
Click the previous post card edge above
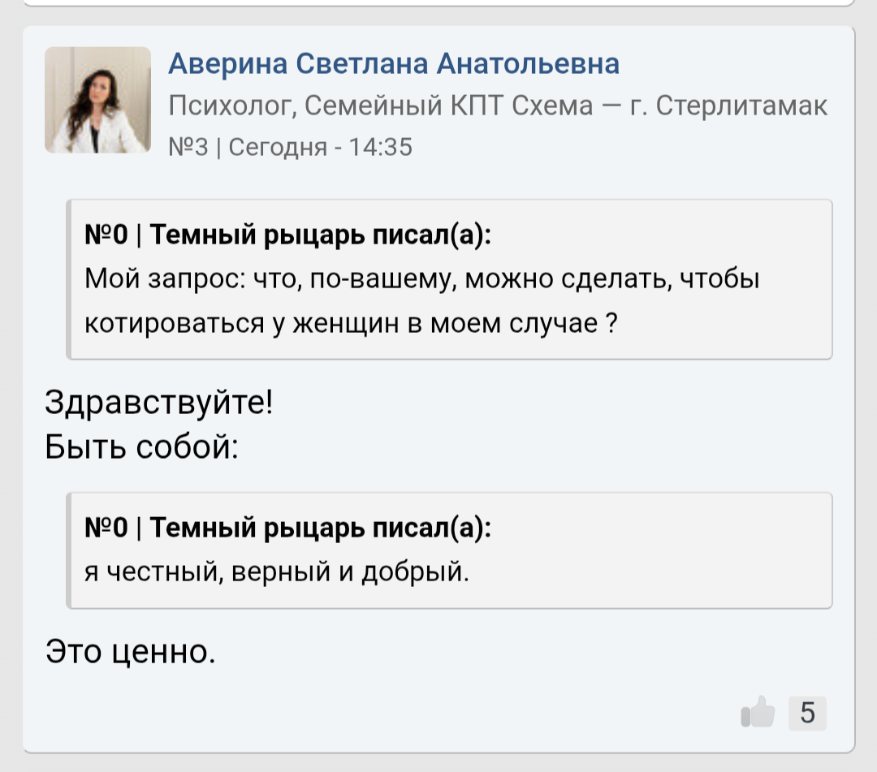click(x=438, y=3)
